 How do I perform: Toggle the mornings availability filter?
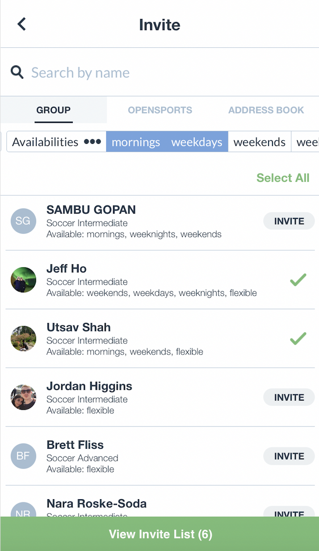coord(136,142)
